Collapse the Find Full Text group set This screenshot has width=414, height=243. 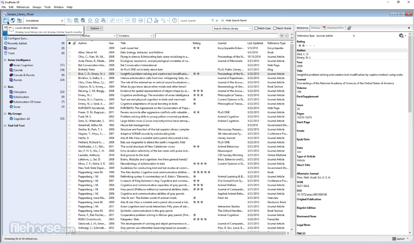tap(5, 126)
